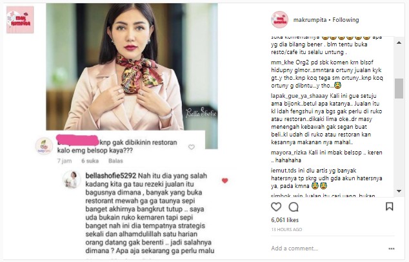Image resolution: width=409 pixels, height=262 pixels.
Task: Open comments via speech bubble icon
Action: tap(294, 207)
